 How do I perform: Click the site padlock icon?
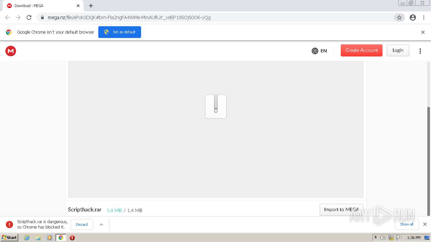(x=42, y=17)
